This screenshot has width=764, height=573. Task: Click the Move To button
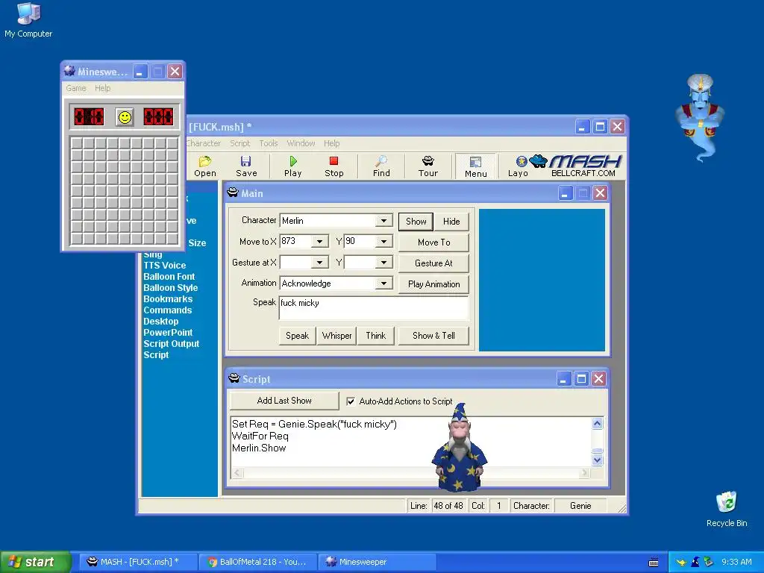[x=433, y=242]
